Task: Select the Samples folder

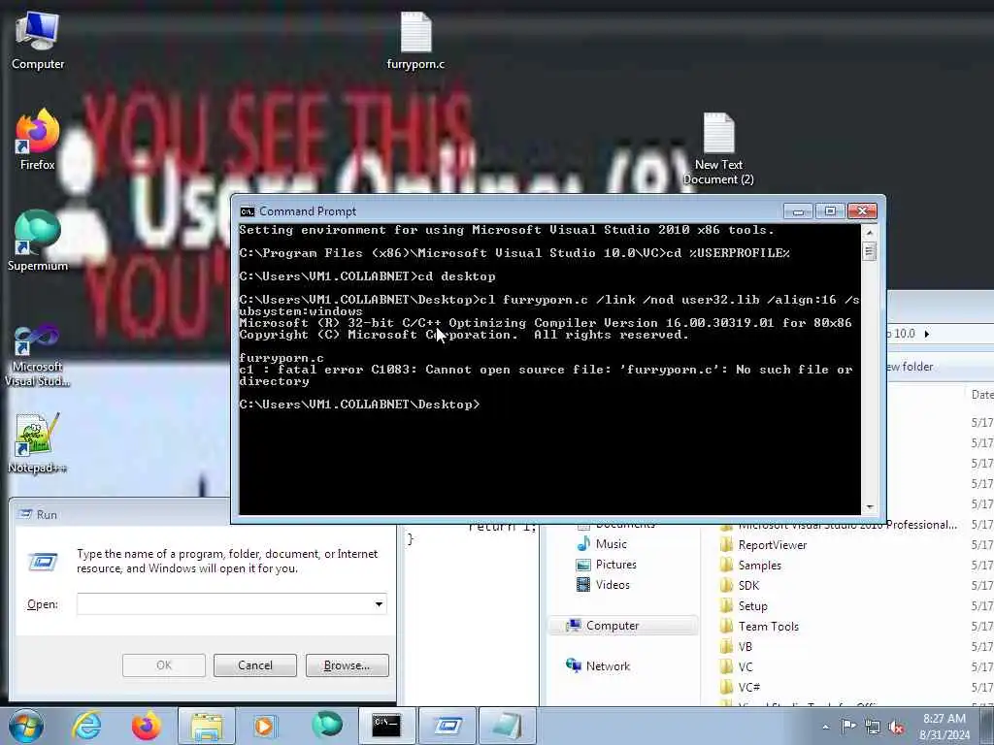Action: 751,566
